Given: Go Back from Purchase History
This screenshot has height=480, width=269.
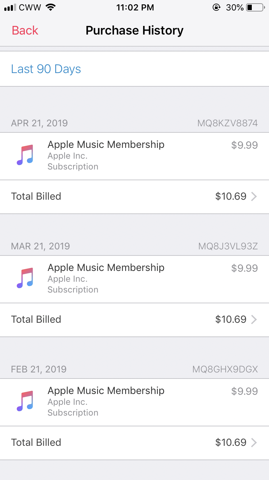Looking at the screenshot, I should [x=25, y=31].
